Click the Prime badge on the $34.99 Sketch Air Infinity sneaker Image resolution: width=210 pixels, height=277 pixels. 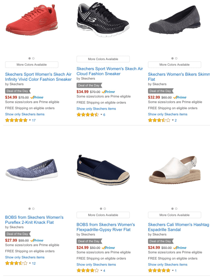37,98
